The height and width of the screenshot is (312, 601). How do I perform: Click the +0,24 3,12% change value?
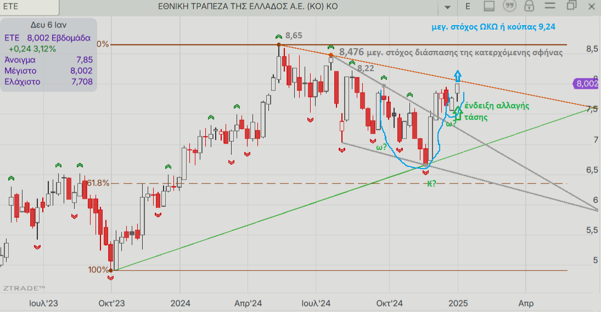click(32, 49)
